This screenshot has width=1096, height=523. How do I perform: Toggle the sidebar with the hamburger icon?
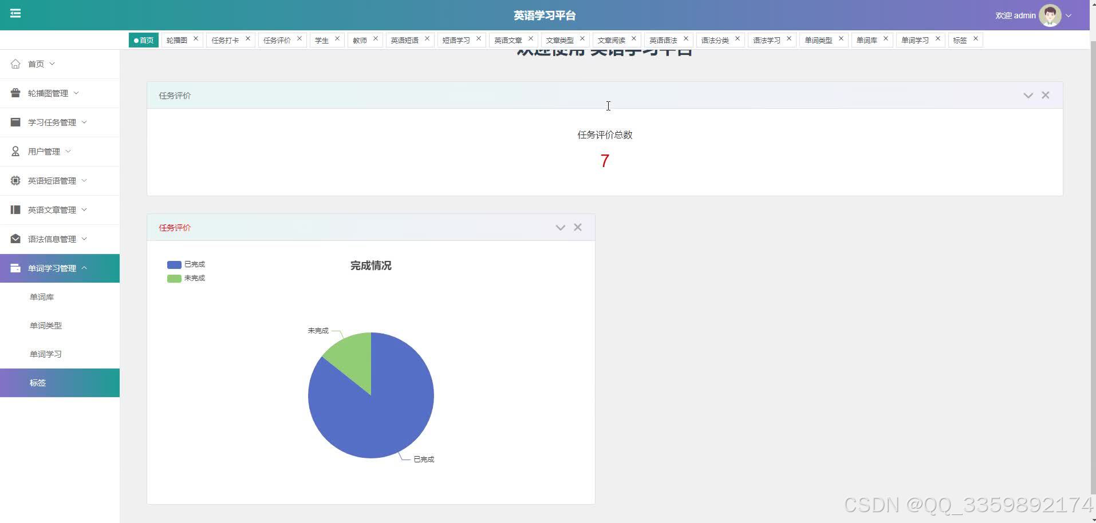[15, 14]
